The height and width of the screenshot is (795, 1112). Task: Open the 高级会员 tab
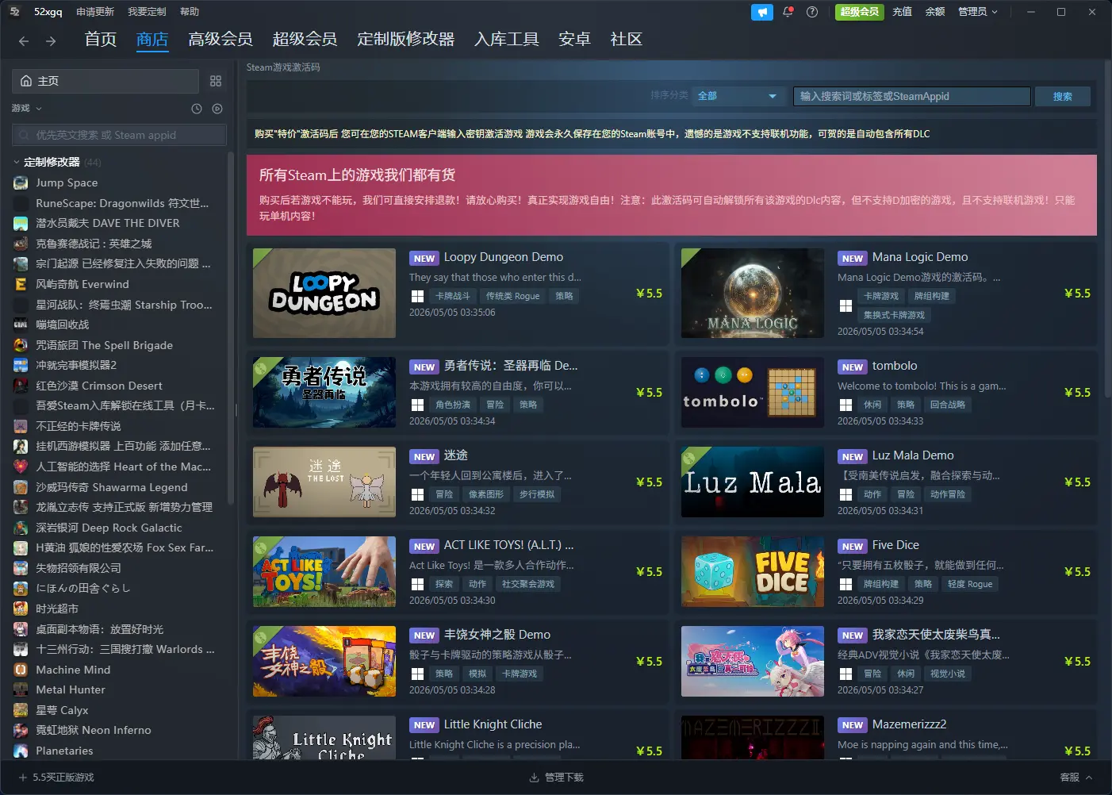(220, 40)
